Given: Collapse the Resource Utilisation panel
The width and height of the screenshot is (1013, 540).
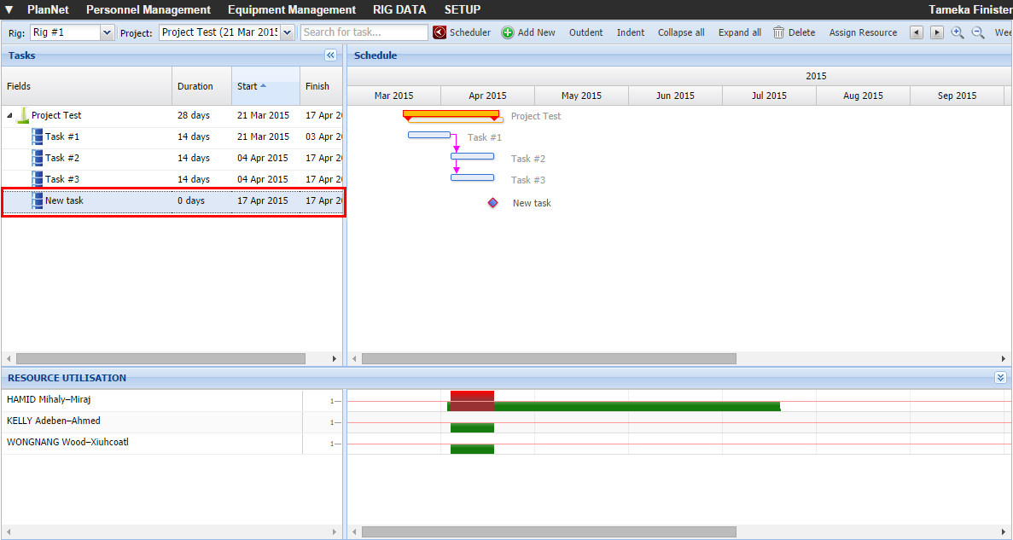Looking at the screenshot, I should [x=1000, y=377].
